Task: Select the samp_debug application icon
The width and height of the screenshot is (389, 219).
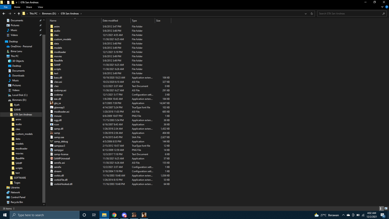Action: pos(52,141)
